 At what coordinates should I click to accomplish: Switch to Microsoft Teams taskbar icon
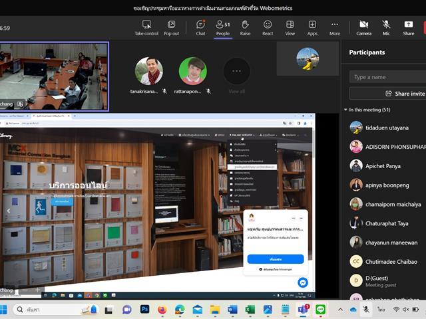[303, 309]
